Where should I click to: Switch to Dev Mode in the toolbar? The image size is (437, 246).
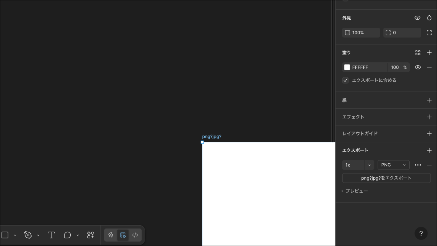tap(135, 235)
